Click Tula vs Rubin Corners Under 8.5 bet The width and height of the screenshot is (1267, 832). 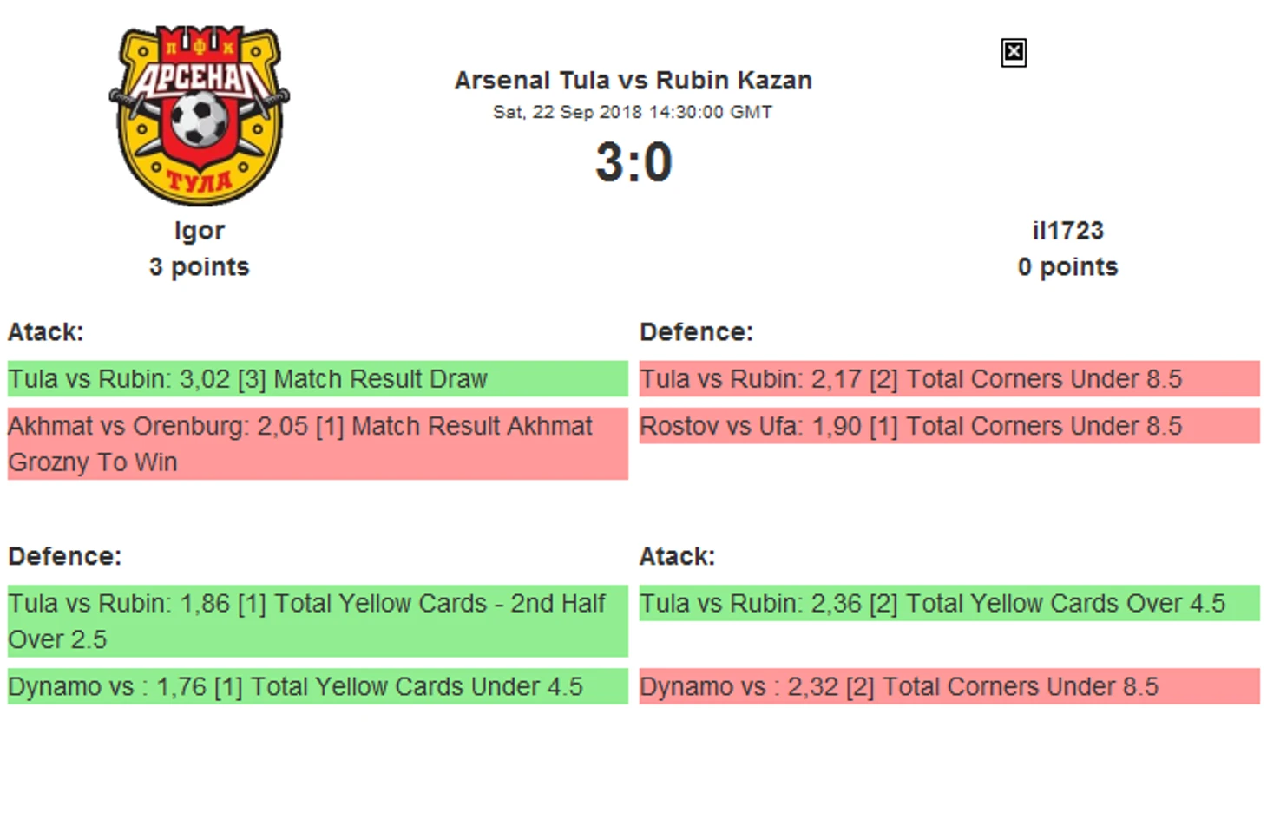[x=949, y=379]
